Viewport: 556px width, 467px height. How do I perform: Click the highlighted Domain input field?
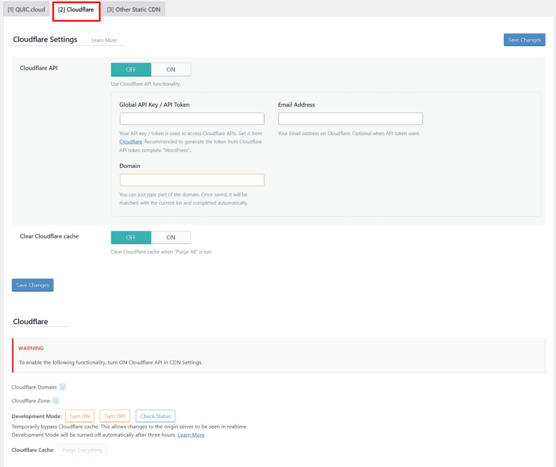(x=192, y=180)
